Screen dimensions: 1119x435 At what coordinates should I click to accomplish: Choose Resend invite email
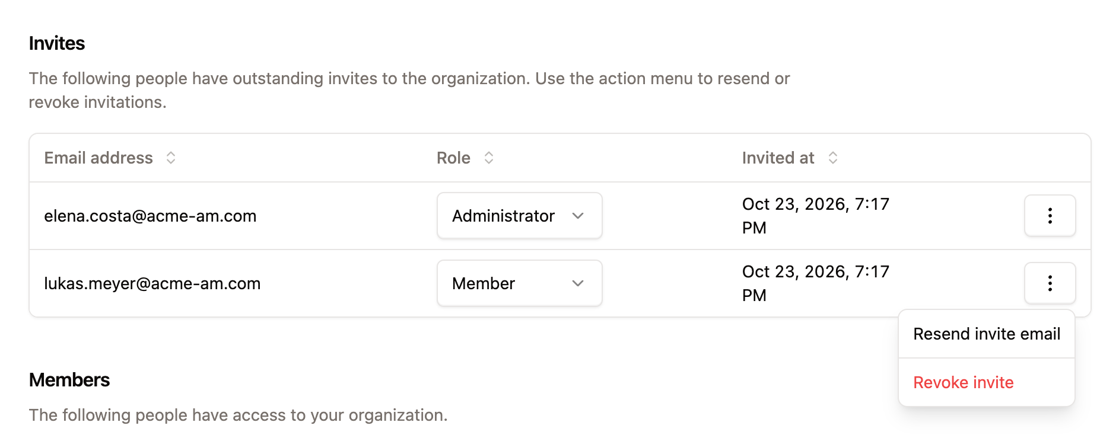pyautogui.click(x=987, y=334)
